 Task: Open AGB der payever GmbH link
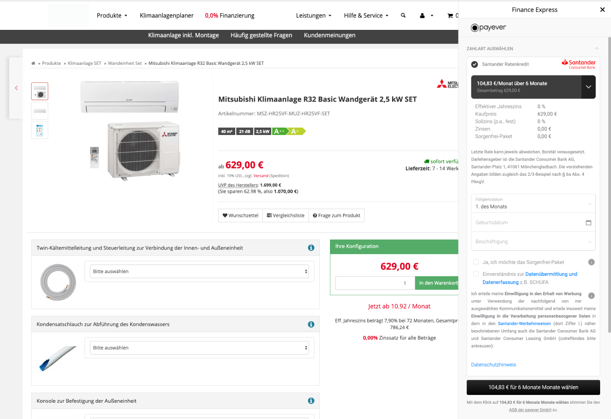point(530,410)
